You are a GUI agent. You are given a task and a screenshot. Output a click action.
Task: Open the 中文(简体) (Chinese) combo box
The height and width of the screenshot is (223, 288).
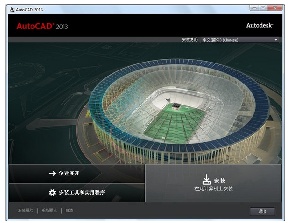[240, 40]
